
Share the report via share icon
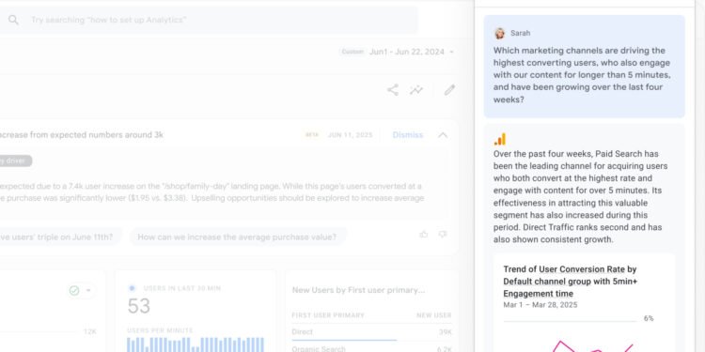tap(393, 90)
